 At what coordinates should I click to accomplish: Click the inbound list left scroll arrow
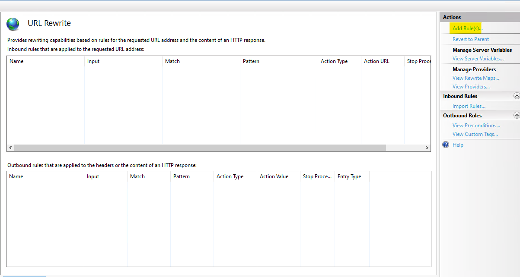point(11,148)
